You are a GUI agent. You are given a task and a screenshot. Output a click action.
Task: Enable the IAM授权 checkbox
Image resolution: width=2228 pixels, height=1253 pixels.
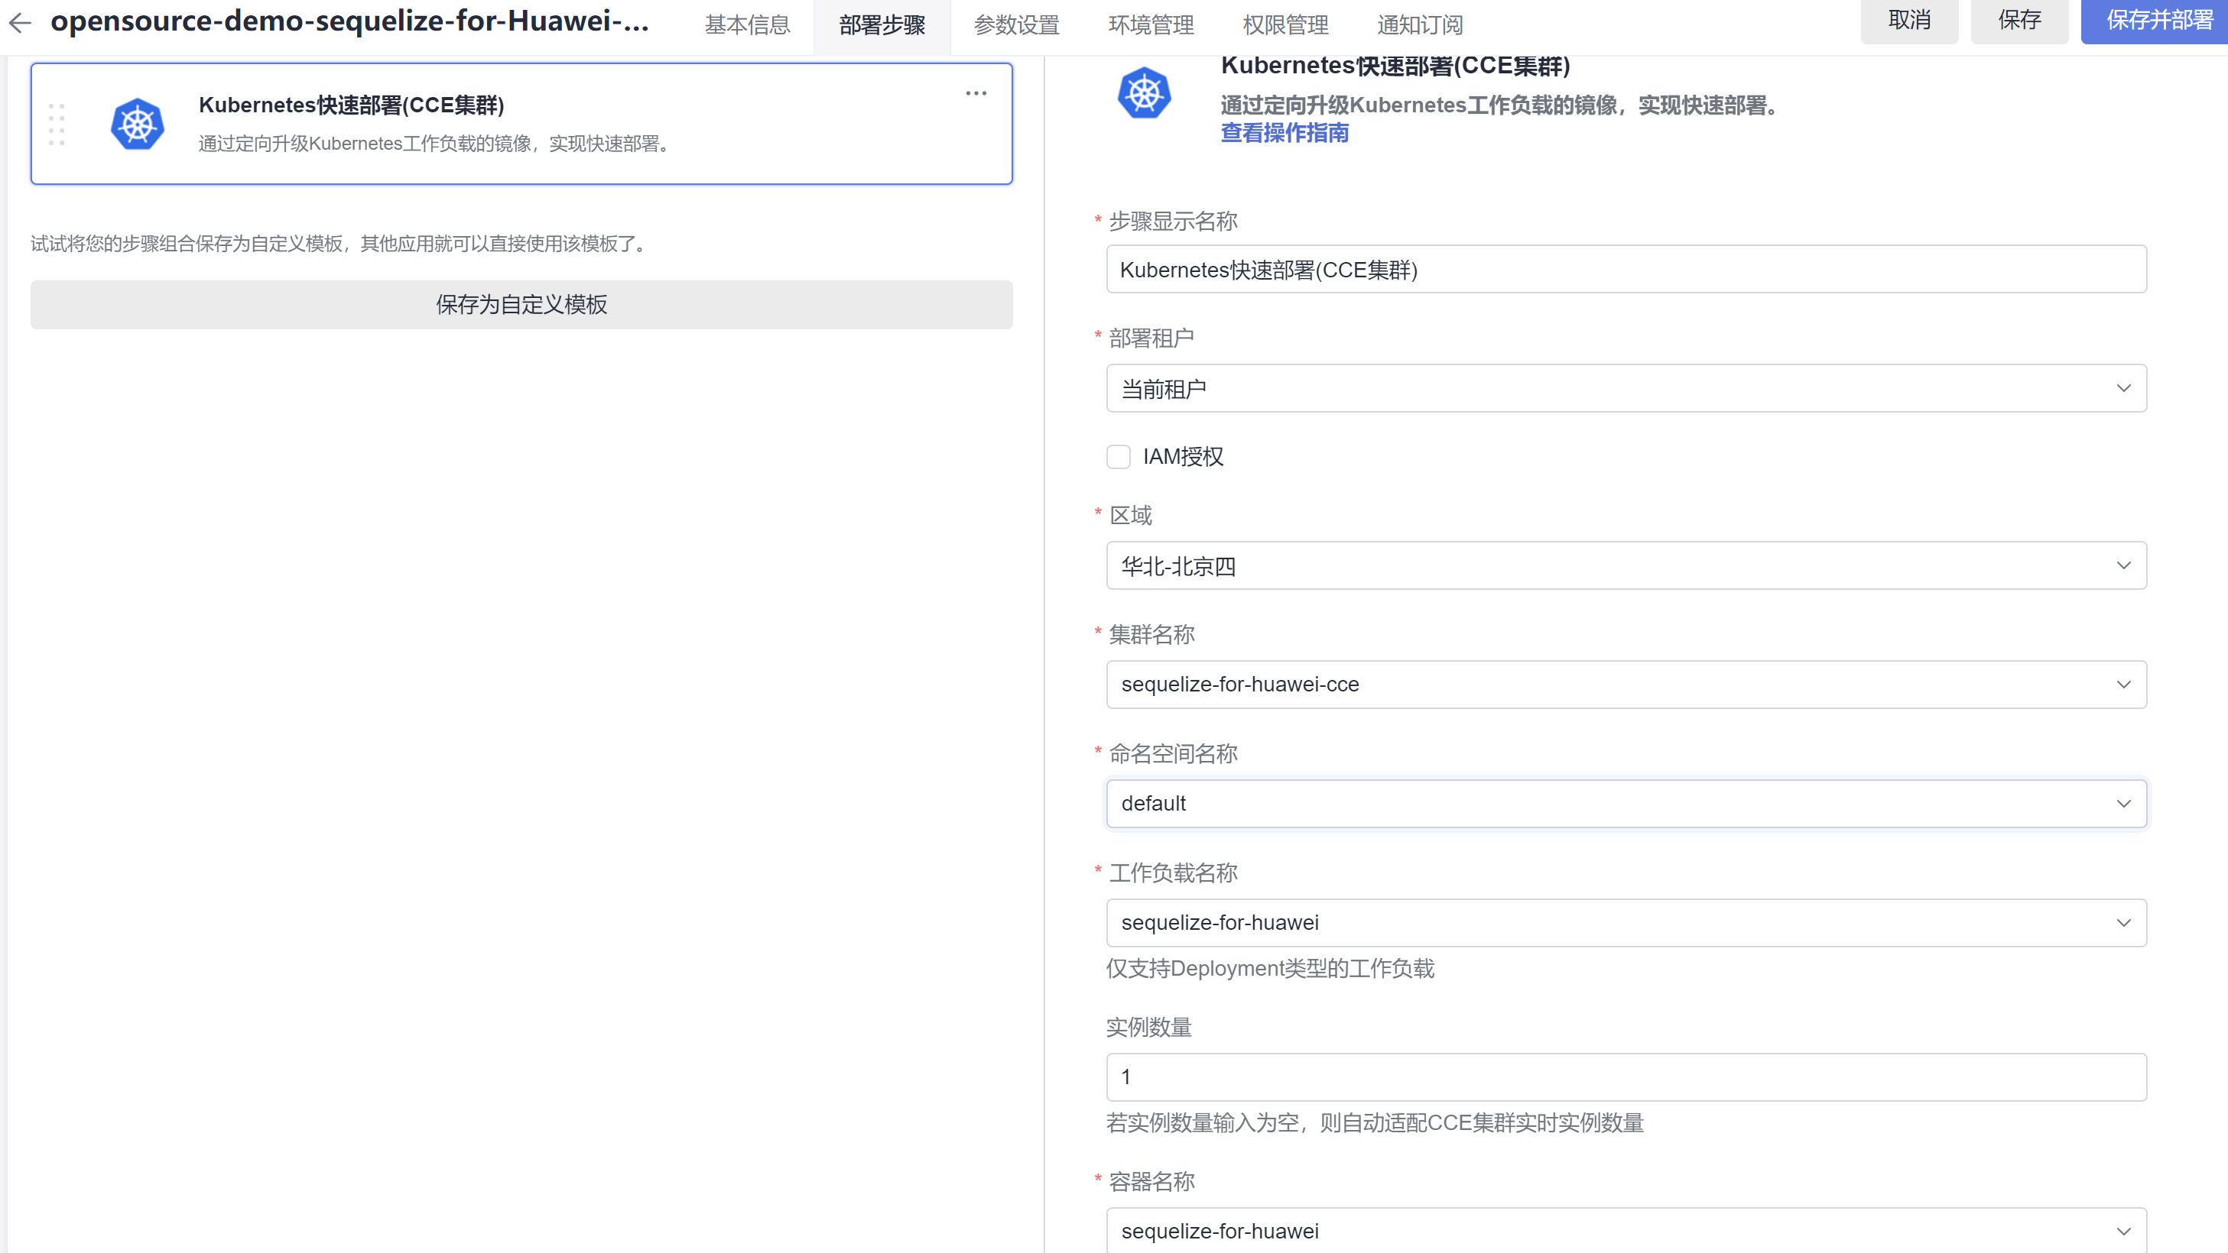(1119, 456)
